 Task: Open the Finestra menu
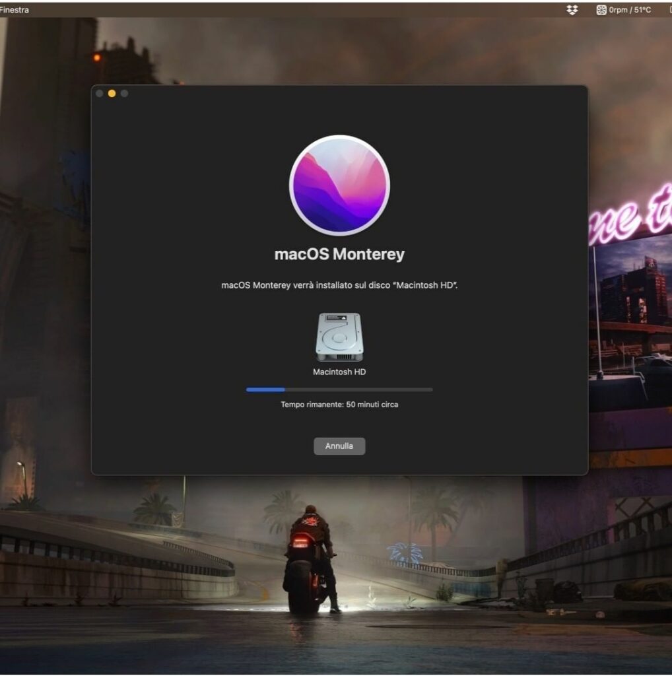(x=14, y=10)
